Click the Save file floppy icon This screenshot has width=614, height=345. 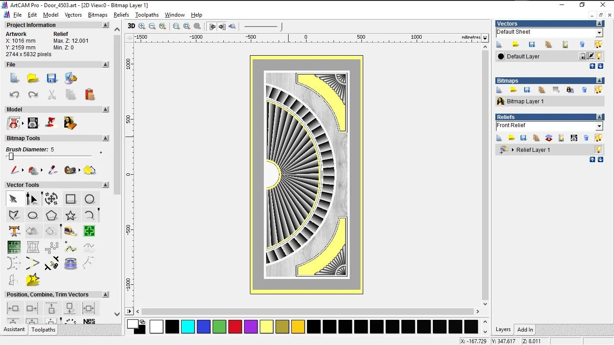[52, 78]
